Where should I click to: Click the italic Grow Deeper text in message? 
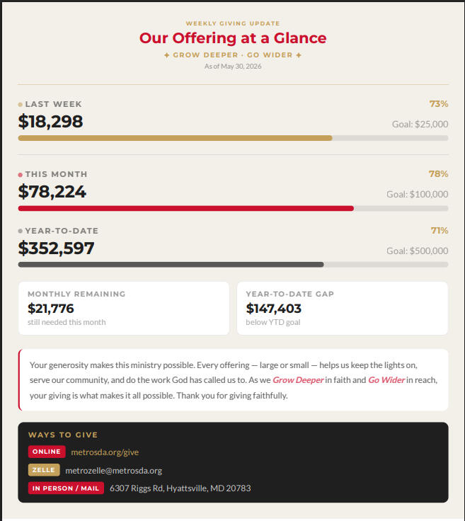coord(298,380)
